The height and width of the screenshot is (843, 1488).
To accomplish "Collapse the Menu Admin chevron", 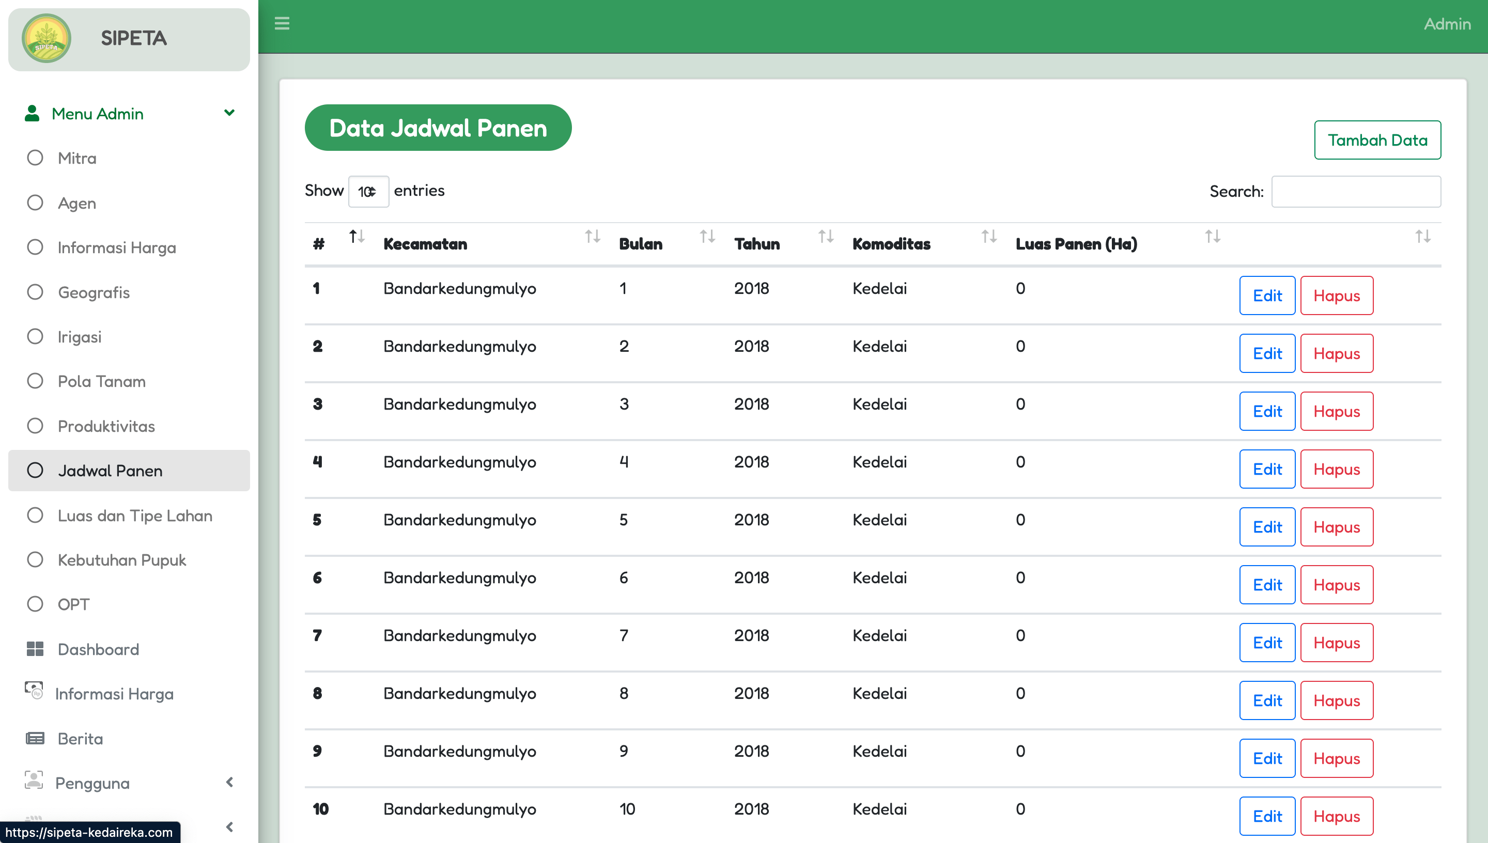I will pyautogui.click(x=229, y=113).
